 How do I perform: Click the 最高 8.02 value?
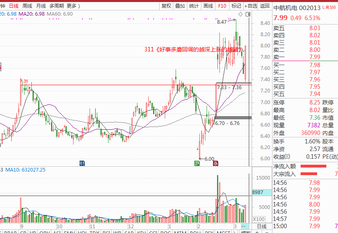[315, 110]
